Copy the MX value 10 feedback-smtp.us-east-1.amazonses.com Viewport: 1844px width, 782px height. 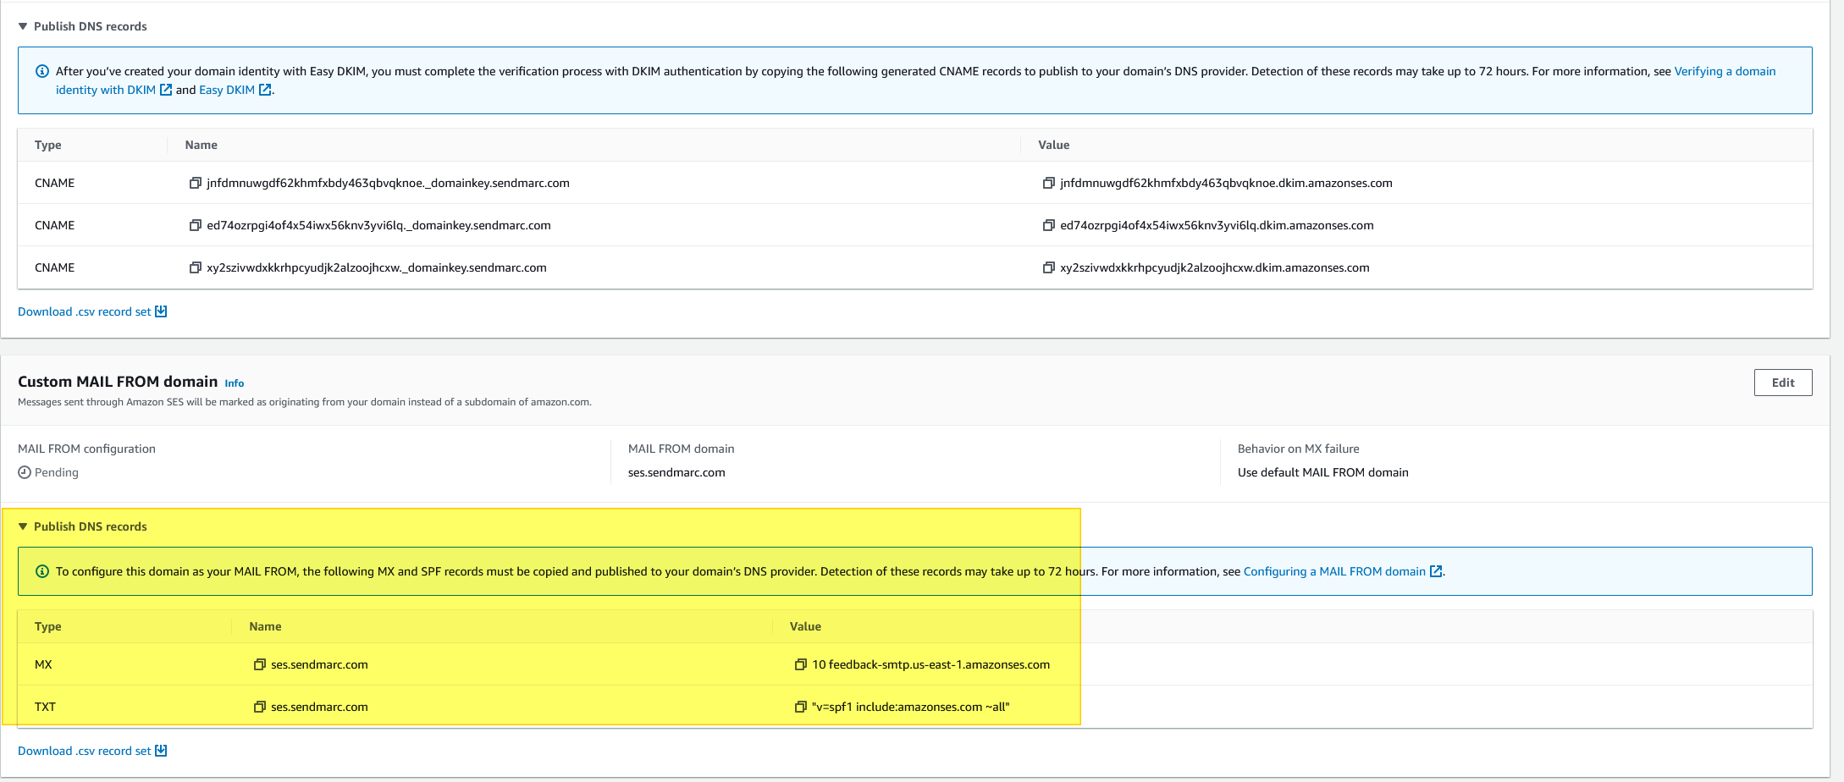[800, 664]
